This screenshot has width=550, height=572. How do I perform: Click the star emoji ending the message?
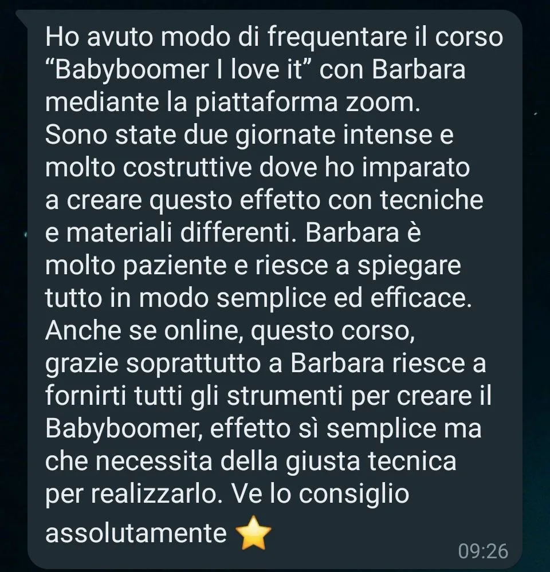tap(253, 533)
